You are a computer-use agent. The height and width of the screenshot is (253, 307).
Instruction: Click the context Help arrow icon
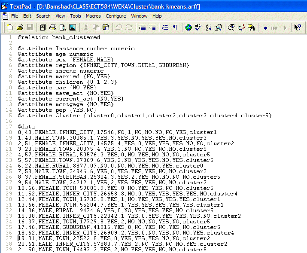(x=298, y=27)
